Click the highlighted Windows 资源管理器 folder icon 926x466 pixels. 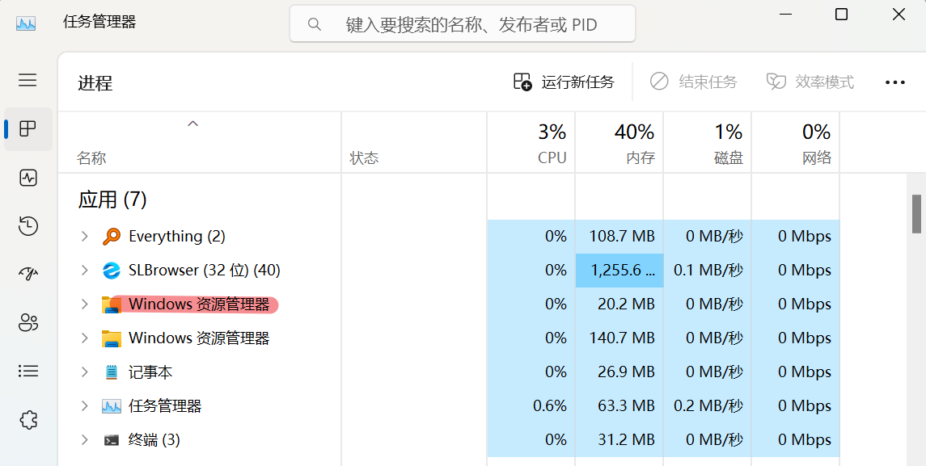point(111,304)
